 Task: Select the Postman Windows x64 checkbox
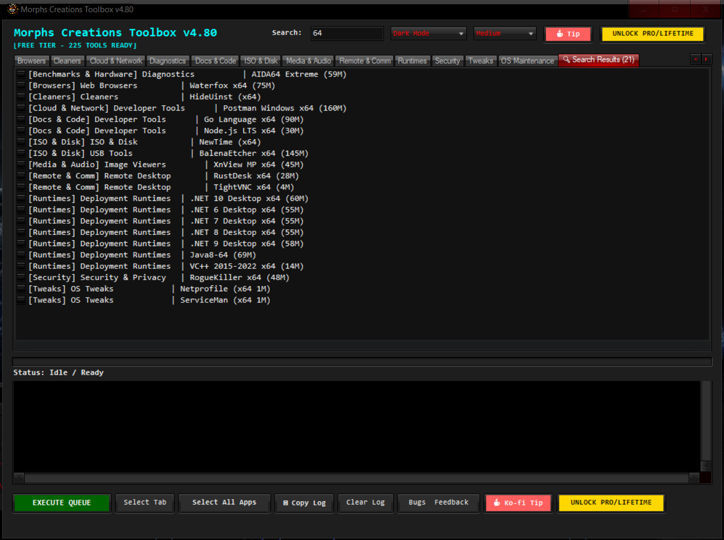coord(21,108)
